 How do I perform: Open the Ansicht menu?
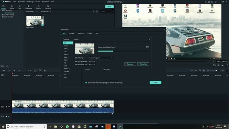click(38, 1)
